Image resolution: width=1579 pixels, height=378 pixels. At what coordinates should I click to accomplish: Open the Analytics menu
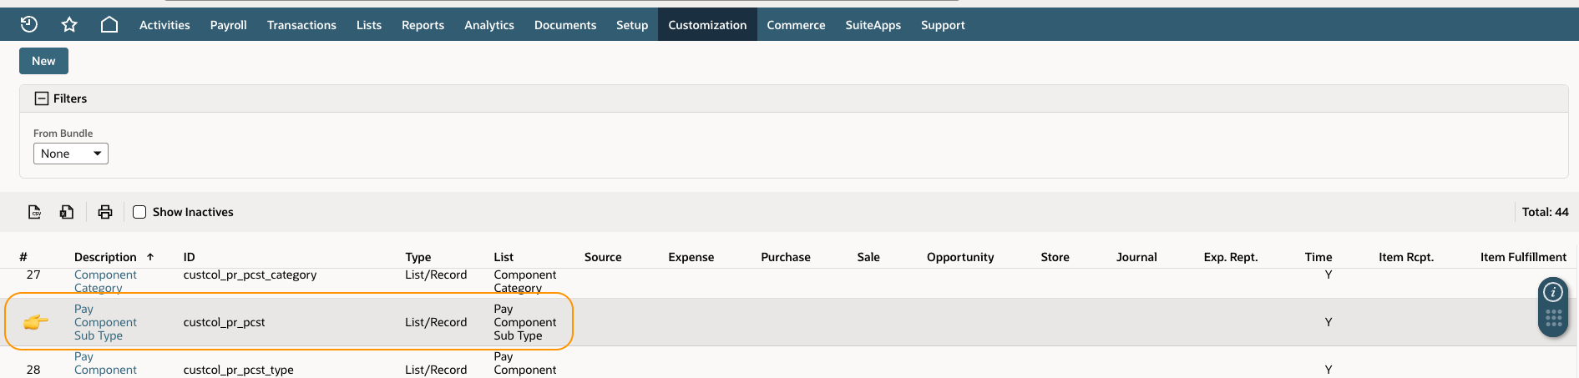pos(489,25)
